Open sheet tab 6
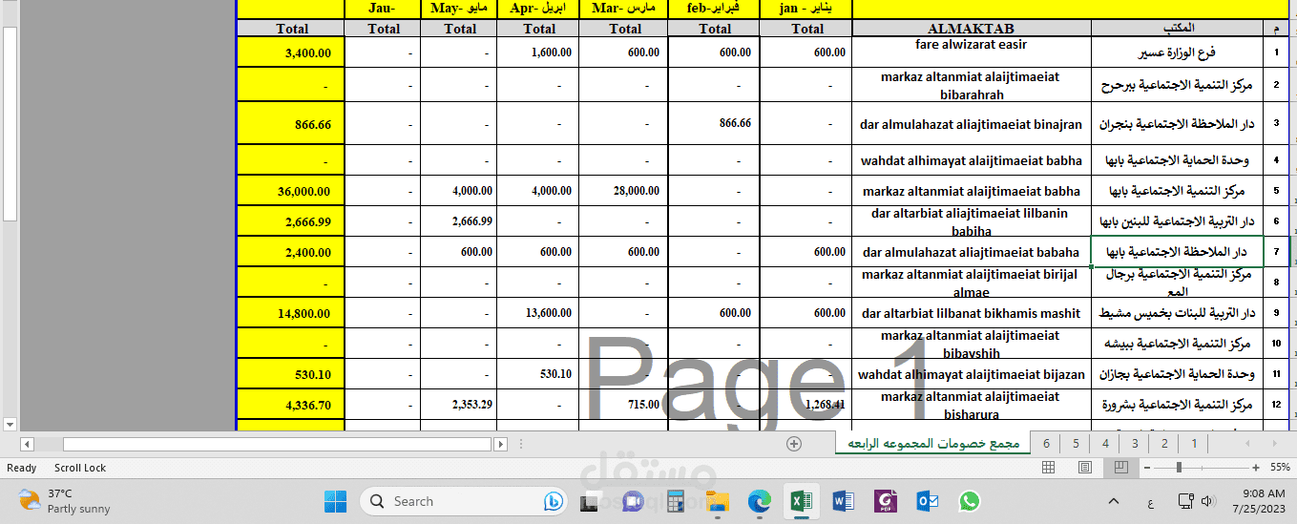The height and width of the screenshot is (524, 1297). (x=1046, y=444)
